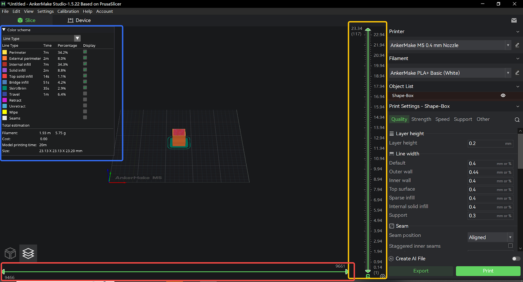Collapse Print Settings - Shape-Box section
523x282 pixels.
coord(518,106)
